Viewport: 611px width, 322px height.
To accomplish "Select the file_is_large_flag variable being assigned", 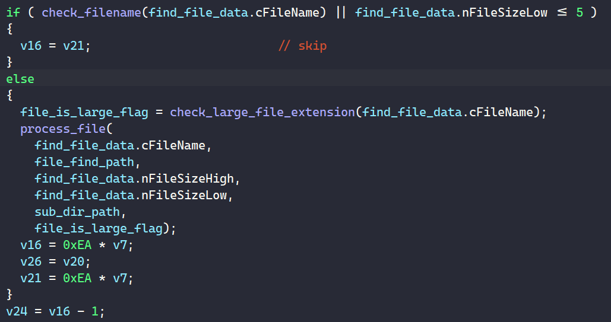I will 84,112.
